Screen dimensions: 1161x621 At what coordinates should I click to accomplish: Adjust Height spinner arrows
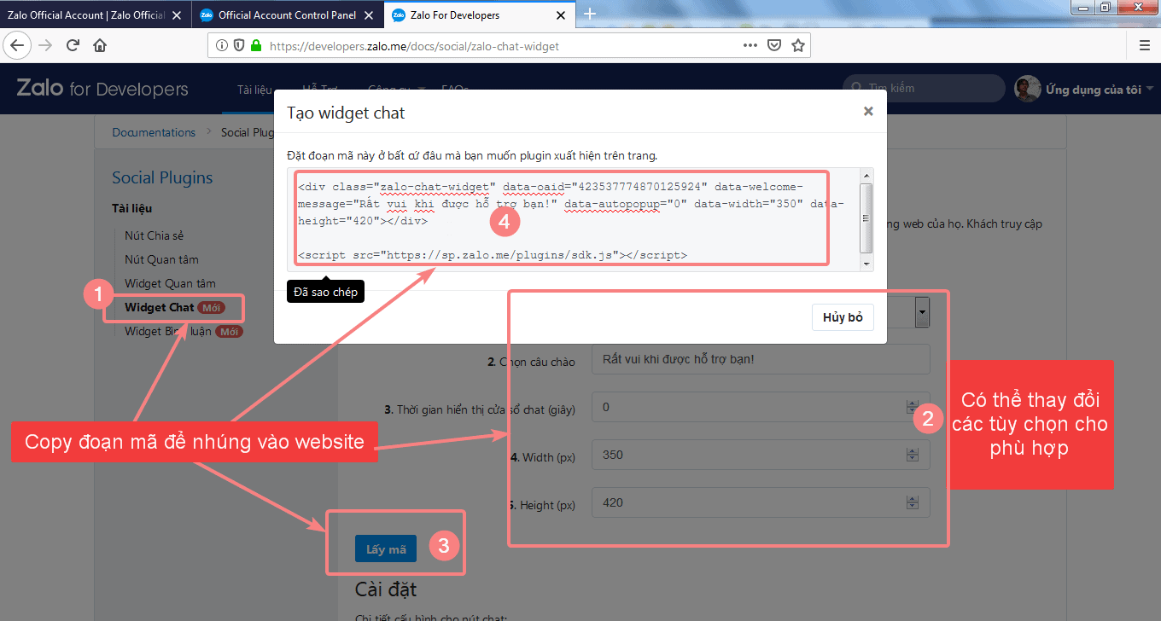(913, 502)
